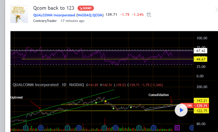The height and width of the screenshot is (132, 218).
Task: Open the QUALCOMM Incorporated (NASDAQ:QCOM) link
Action: 68,15
